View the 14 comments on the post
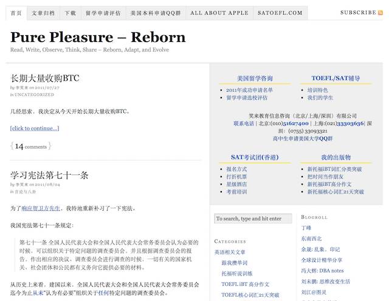This screenshot has width=389, height=301. click(x=30, y=146)
